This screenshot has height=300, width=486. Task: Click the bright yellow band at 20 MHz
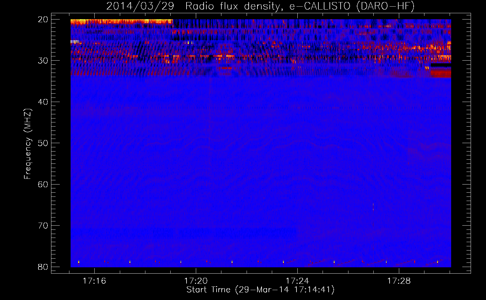point(121,21)
